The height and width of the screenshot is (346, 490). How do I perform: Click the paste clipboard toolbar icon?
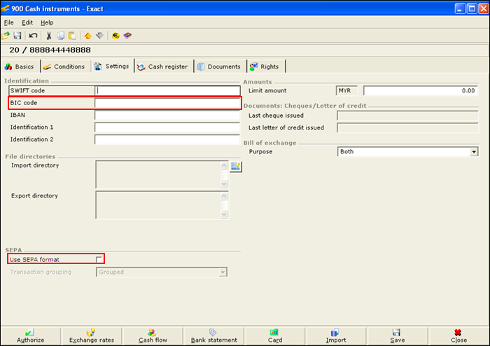coord(71,35)
